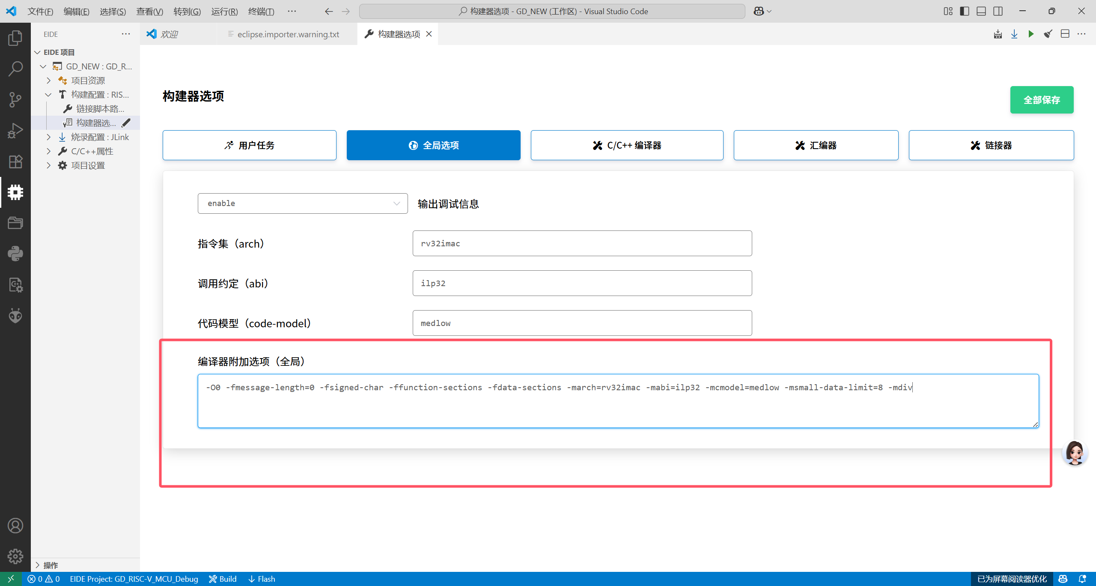This screenshot has width=1096, height=586.
Task: Click the build icon in editor title bar
Action: point(998,34)
